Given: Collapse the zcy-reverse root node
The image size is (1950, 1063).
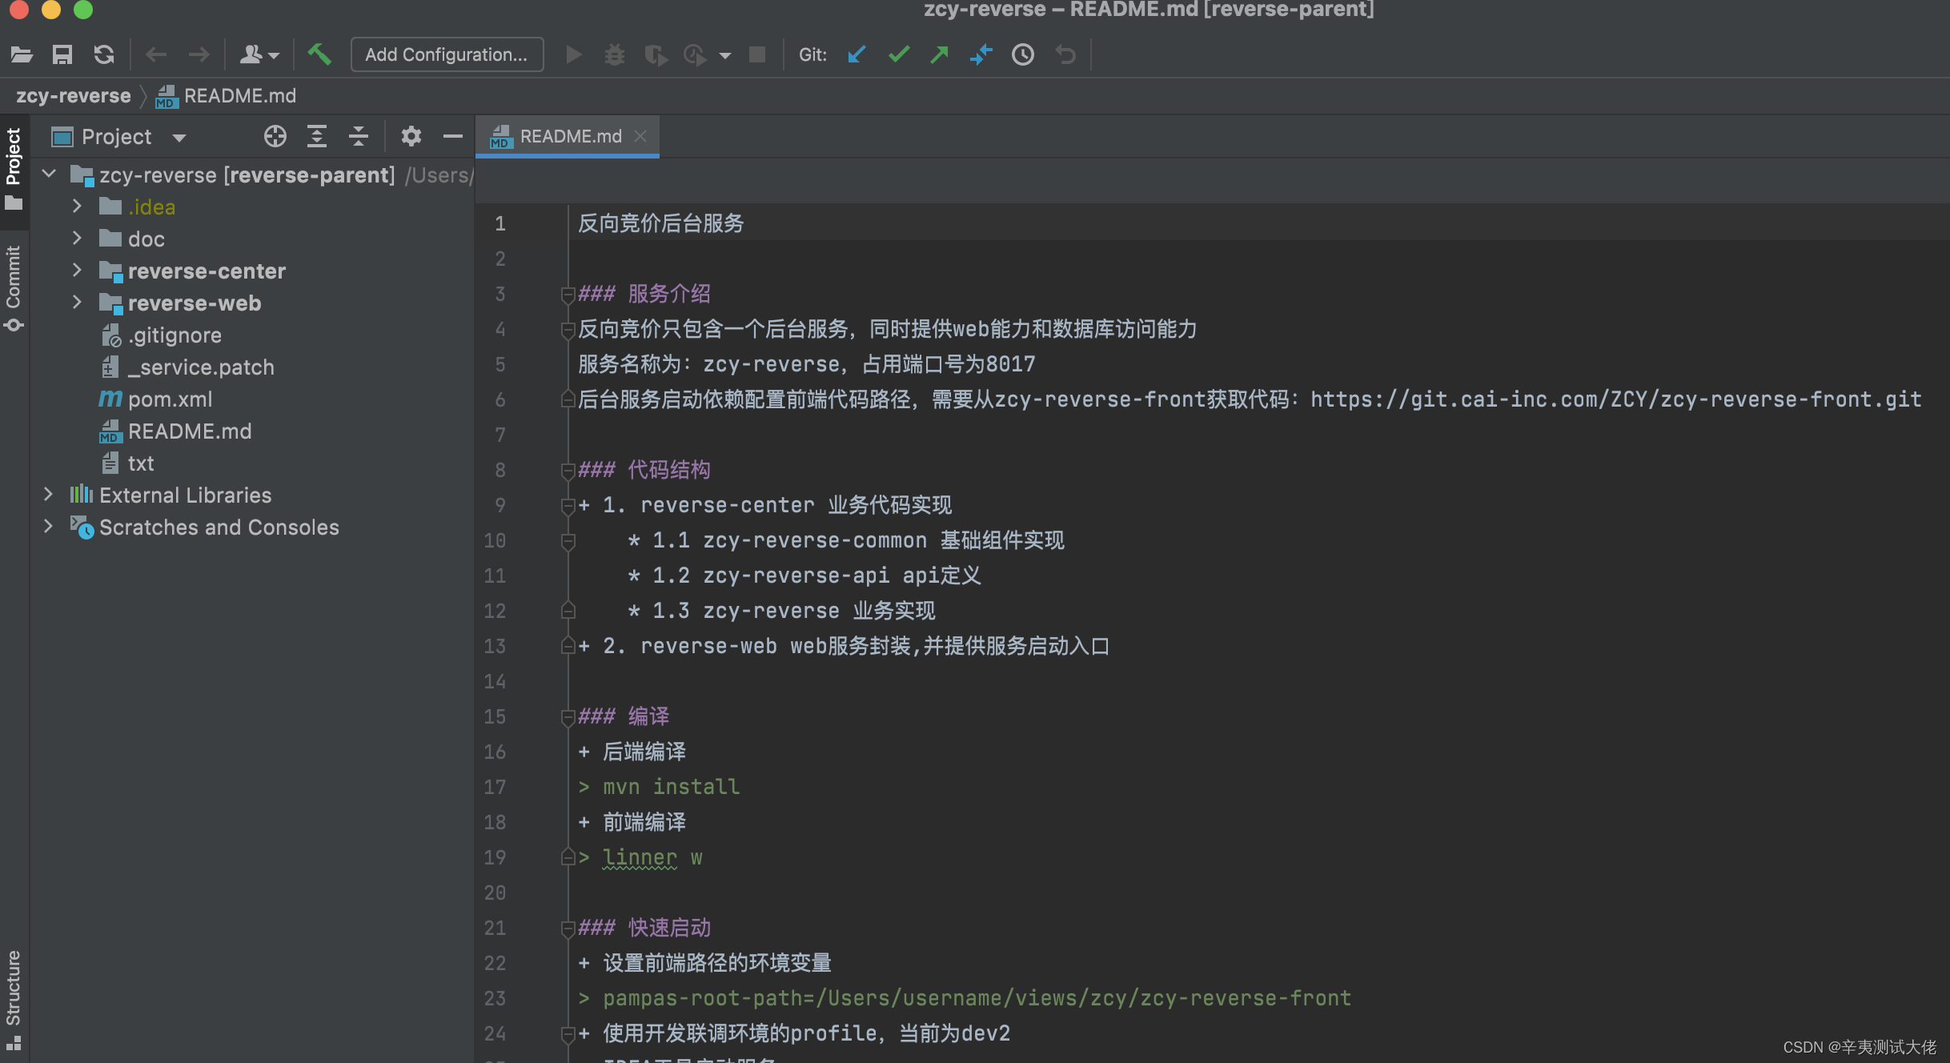Looking at the screenshot, I should pyautogui.click(x=49, y=174).
